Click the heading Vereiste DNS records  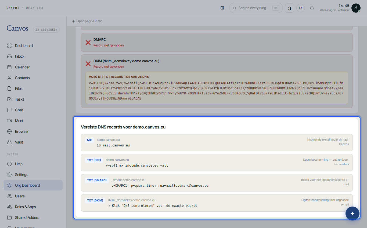(x=123, y=127)
